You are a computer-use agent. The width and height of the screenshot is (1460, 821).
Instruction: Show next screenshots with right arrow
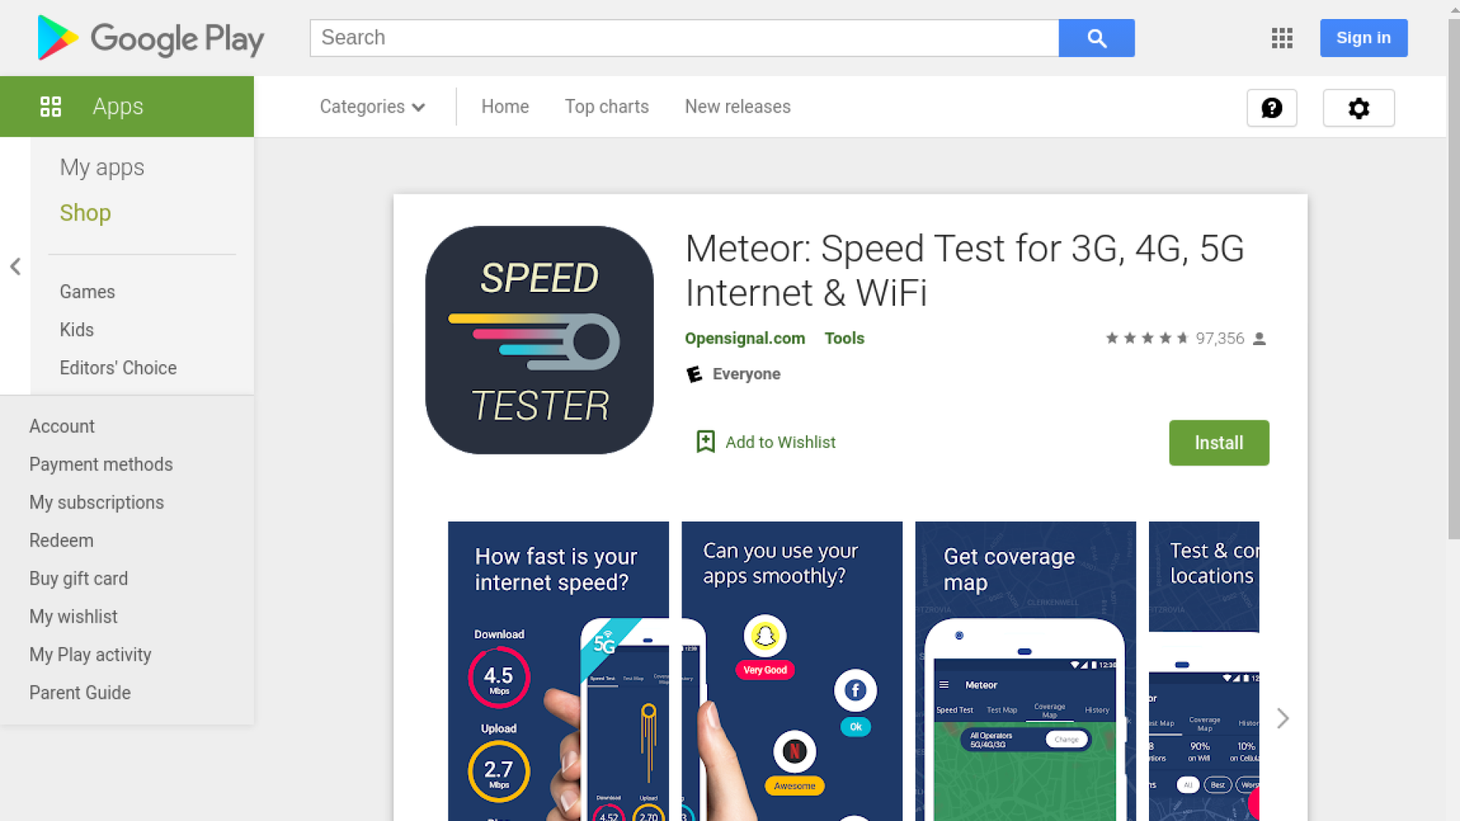[x=1283, y=718]
